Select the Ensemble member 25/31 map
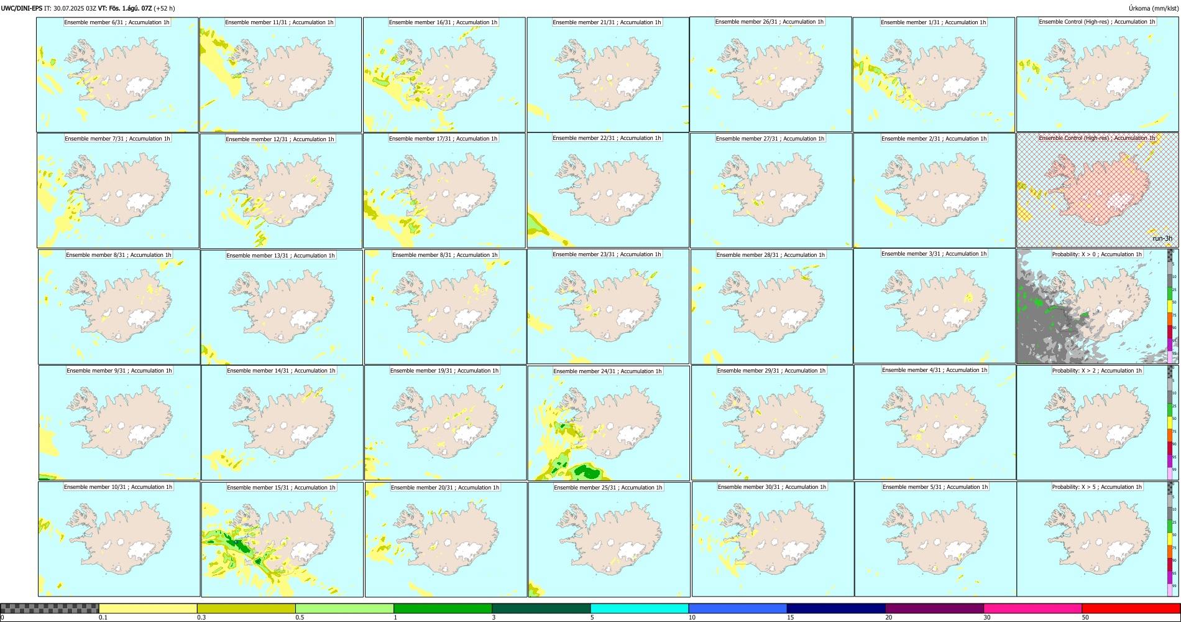Image resolution: width=1181 pixels, height=622 pixels. pyautogui.click(x=609, y=540)
